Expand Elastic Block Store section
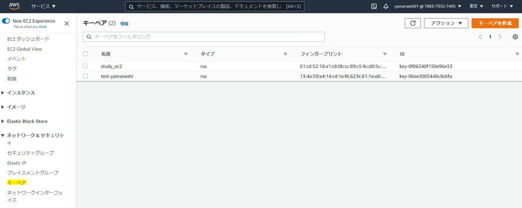This screenshot has height=208, width=522. tap(3, 121)
